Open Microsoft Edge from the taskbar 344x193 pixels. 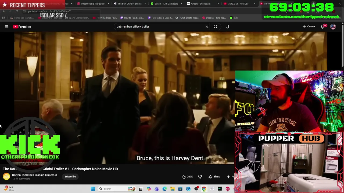[x=164, y=189]
